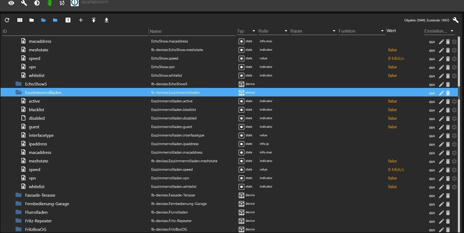The image size is (464, 233).
Task: Click the device type icon of Fritz-Repeater
Action: point(241,221)
